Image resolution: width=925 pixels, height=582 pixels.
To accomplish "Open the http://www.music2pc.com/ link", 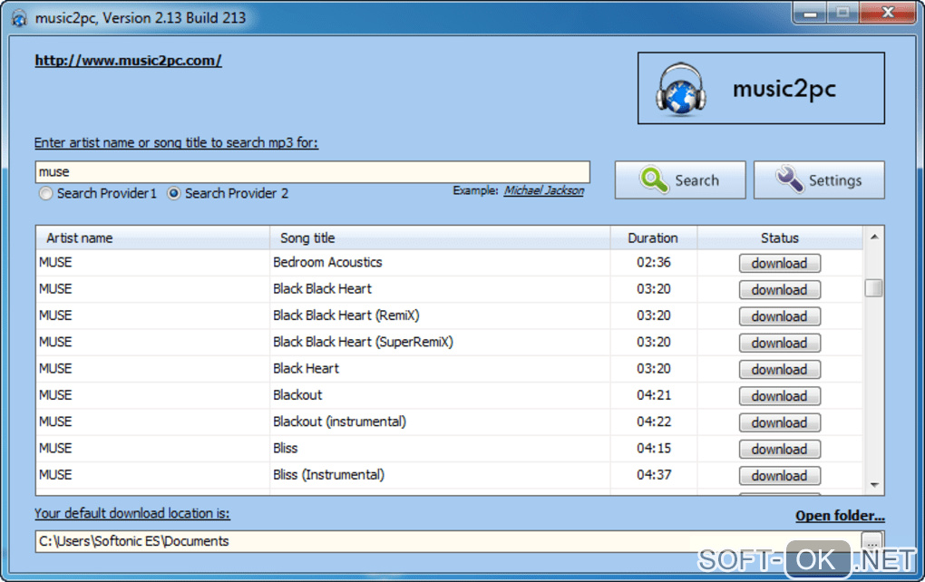I will 128,60.
